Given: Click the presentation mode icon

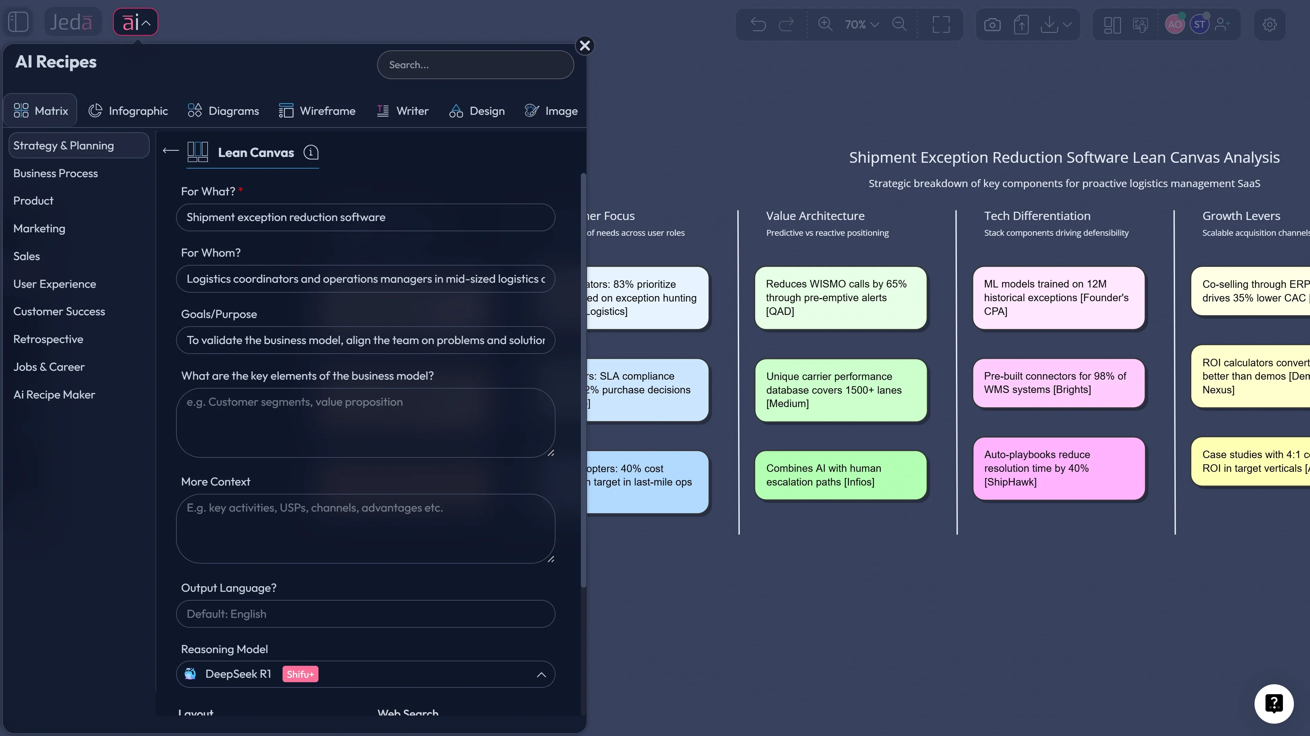Looking at the screenshot, I should (x=1141, y=24).
